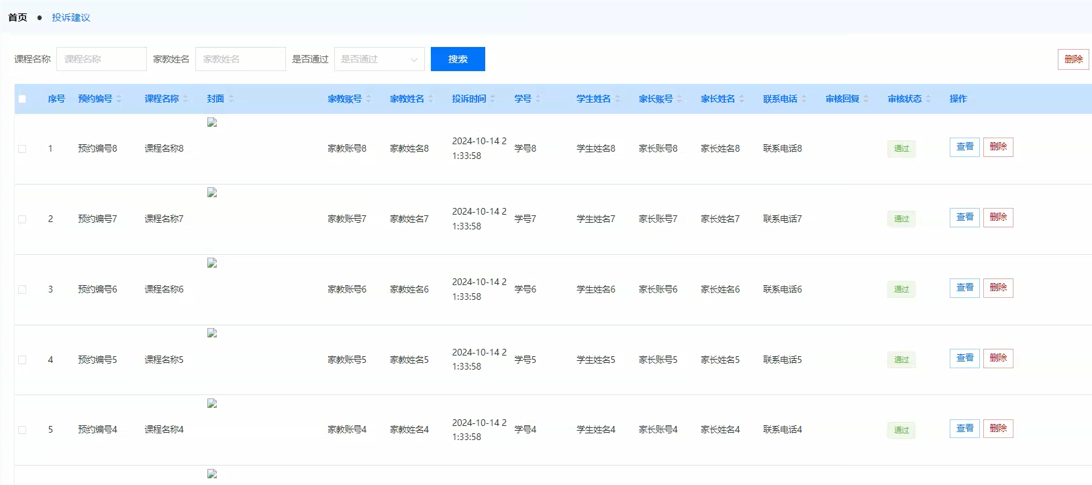
Task: Click the 课程名称8 cell
Action: [x=164, y=149]
